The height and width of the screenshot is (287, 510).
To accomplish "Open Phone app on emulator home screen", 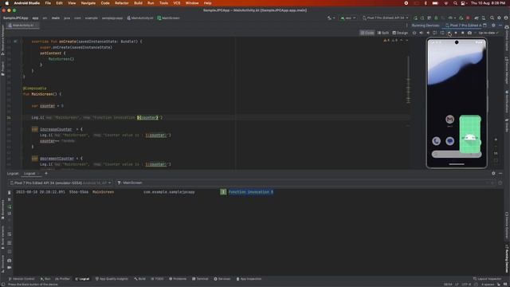I will click(x=437, y=141).
